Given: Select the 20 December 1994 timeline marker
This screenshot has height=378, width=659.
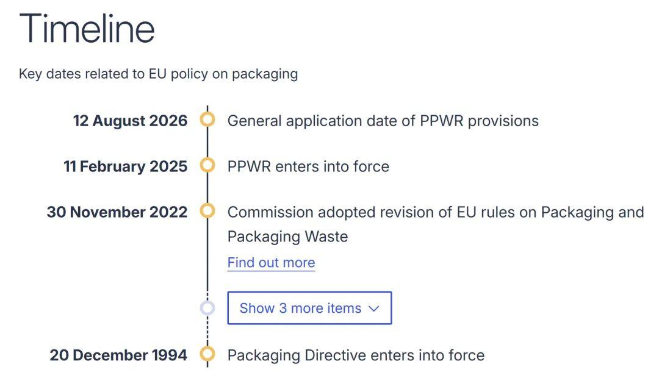Looking at the screenshot, I should pyautogui.click(x=207, y=354).
